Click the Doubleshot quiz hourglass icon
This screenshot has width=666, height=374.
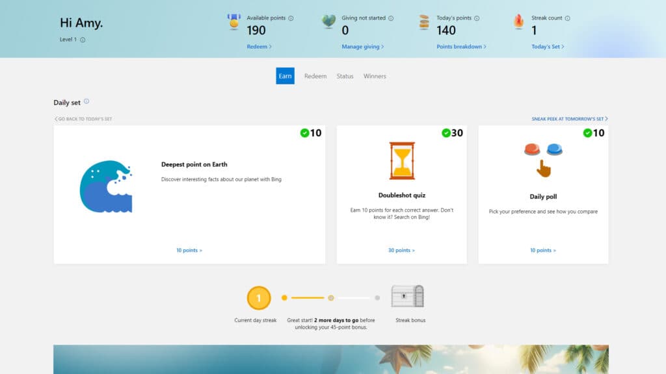pos(402,160)
